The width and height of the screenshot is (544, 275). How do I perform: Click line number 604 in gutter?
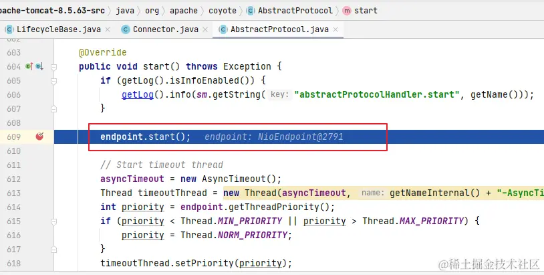tap(14, 67)
